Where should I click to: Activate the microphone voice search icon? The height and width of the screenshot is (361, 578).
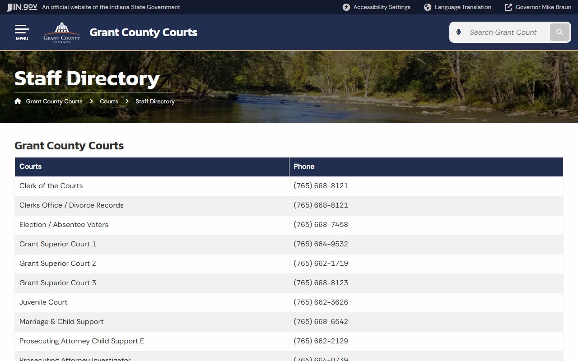tap(459, 32)
